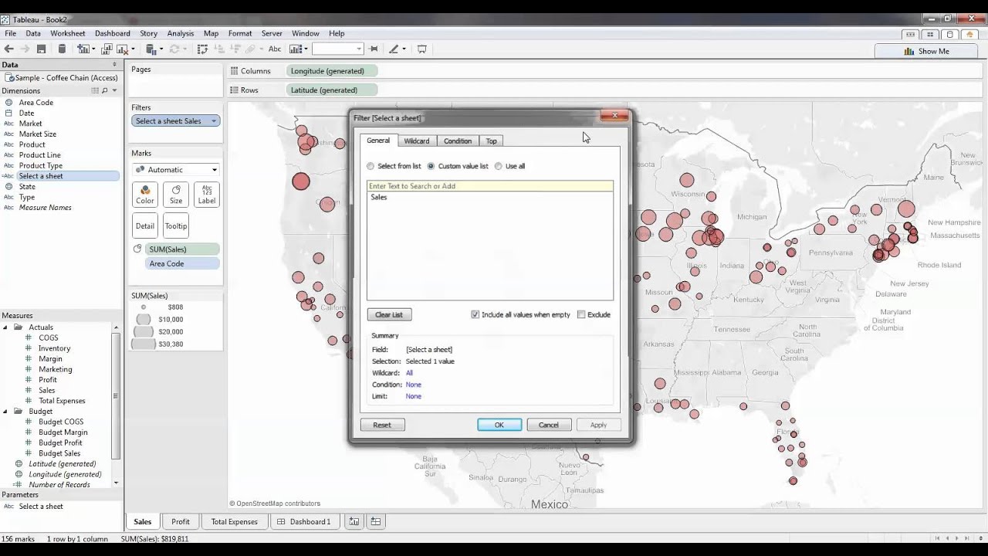Open the Highlight pen dropdown arrow
988x556 pixels.
tap(404, 49)
